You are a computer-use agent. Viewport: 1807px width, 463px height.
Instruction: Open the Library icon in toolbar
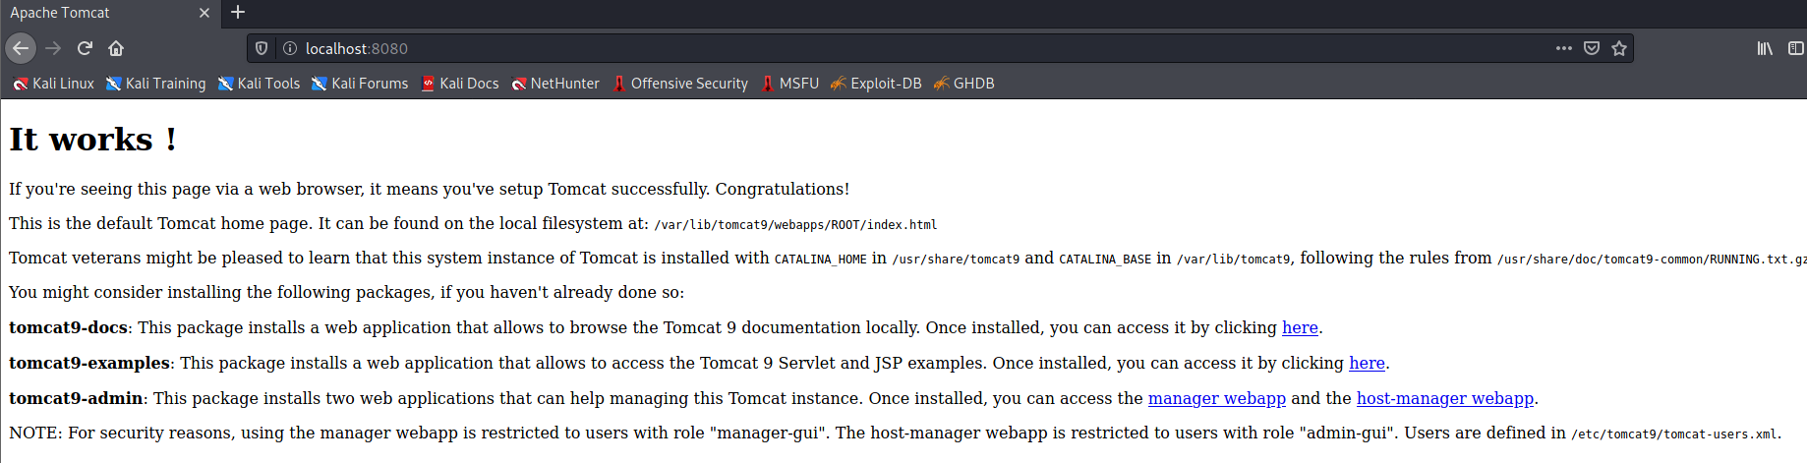point(1765,48)
